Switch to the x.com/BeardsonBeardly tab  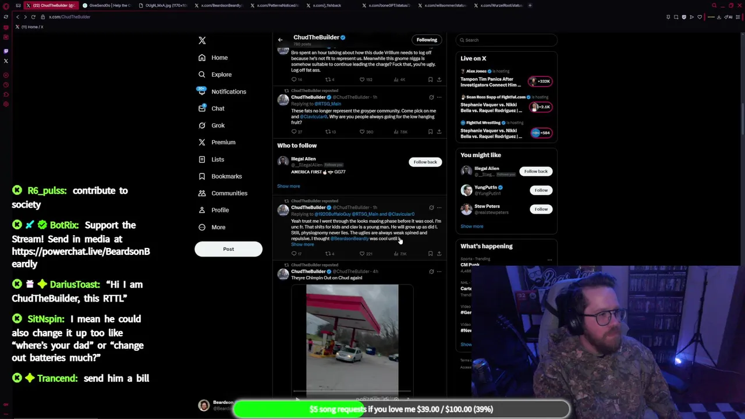click(x=219, y=5)
